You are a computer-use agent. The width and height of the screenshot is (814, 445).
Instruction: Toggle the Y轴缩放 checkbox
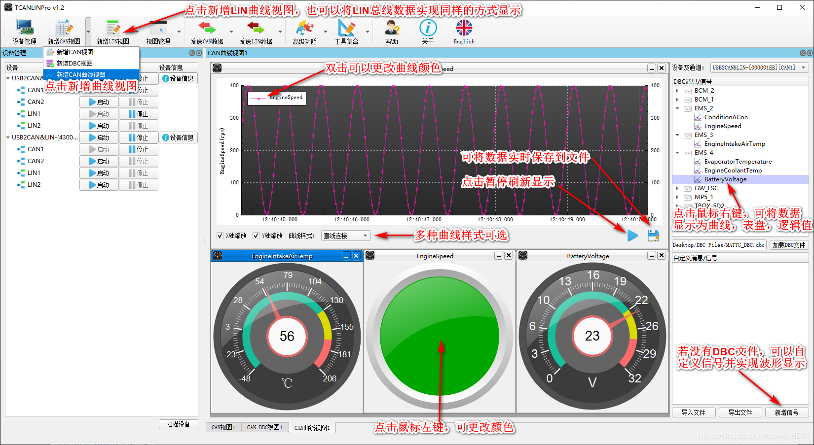pyautogui.click(x=256, y=236)
